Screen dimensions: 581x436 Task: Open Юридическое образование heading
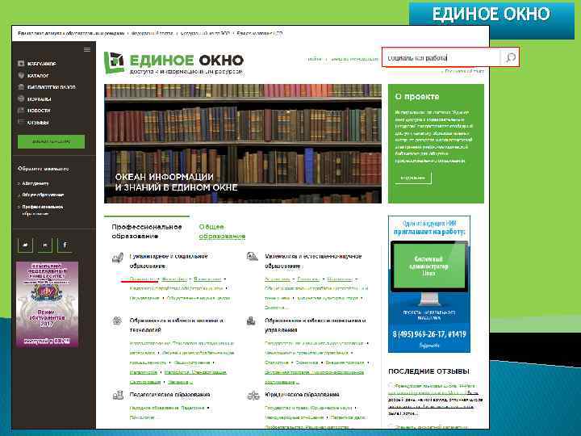pos(302,395)
